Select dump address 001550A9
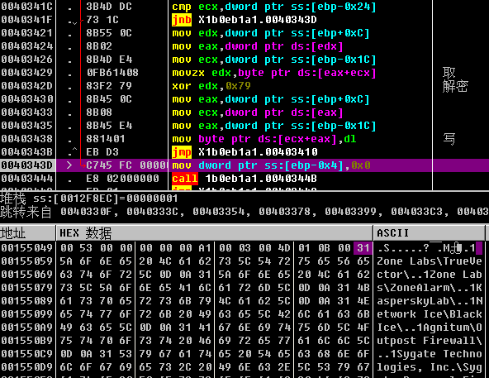 coord(27,328)
